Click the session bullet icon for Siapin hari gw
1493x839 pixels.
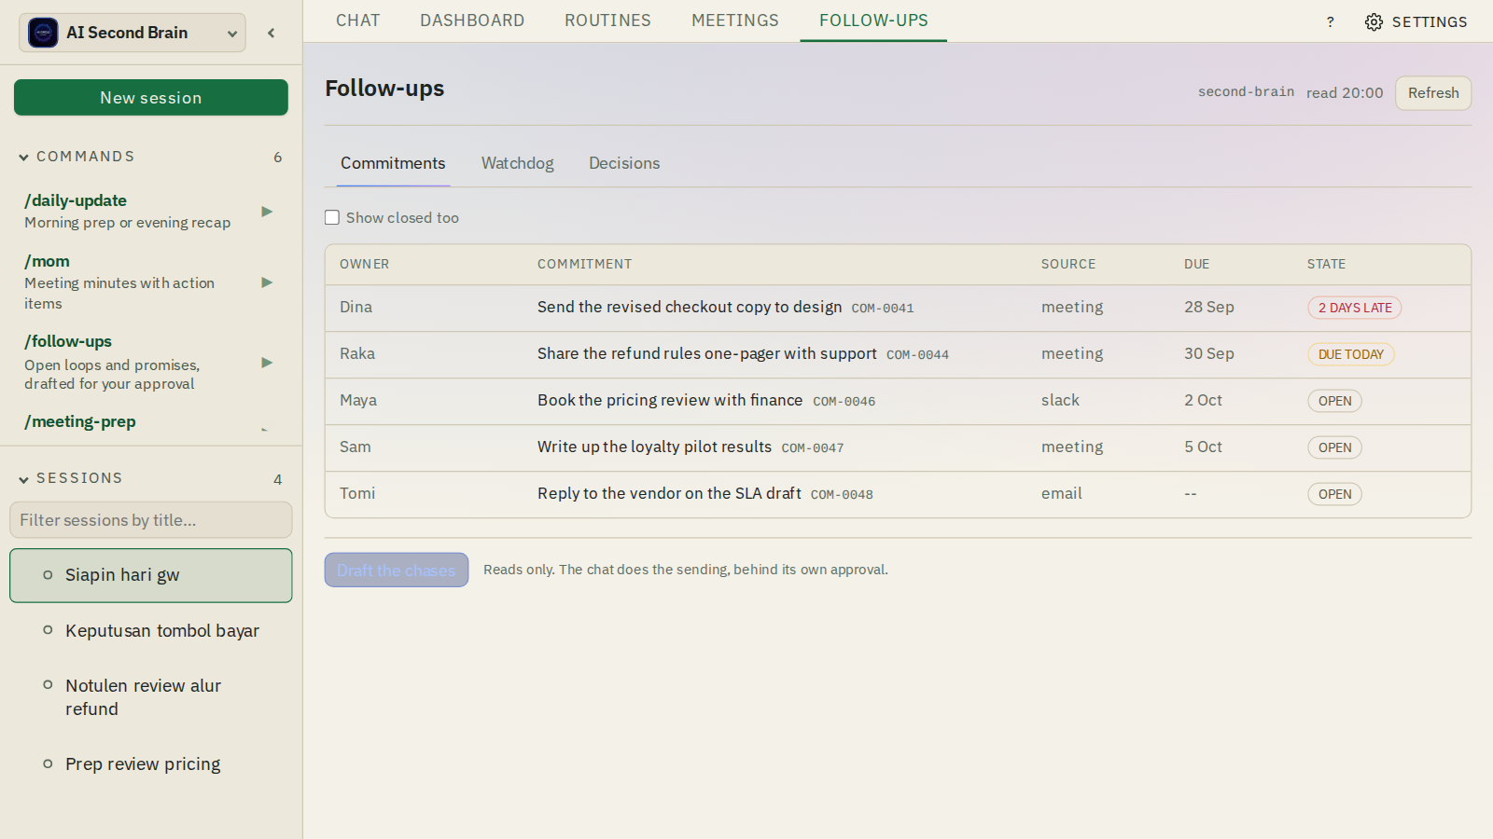48,575
